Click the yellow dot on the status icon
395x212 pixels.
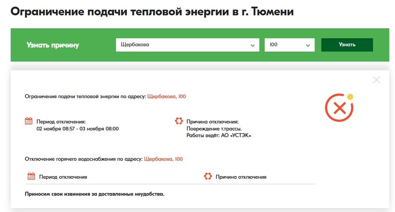coord(350,97)
